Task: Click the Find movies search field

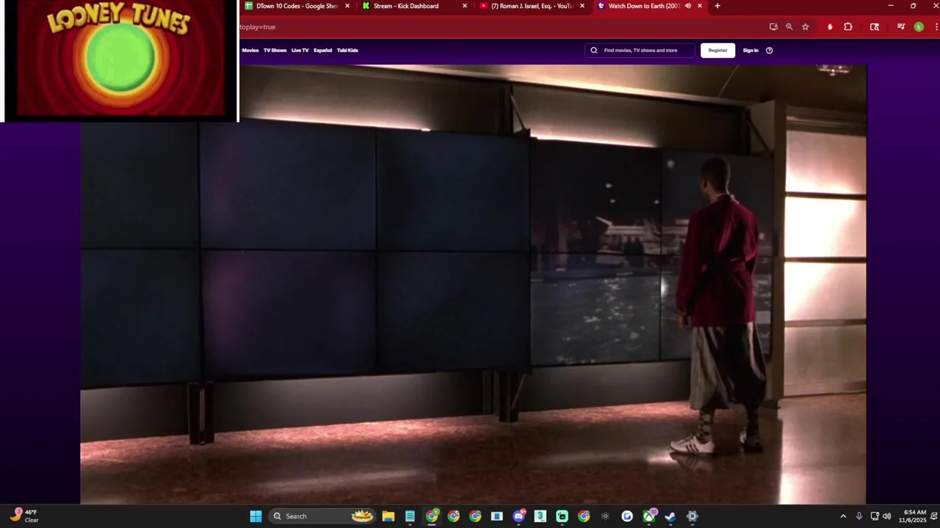Action: tap(640, 51)
